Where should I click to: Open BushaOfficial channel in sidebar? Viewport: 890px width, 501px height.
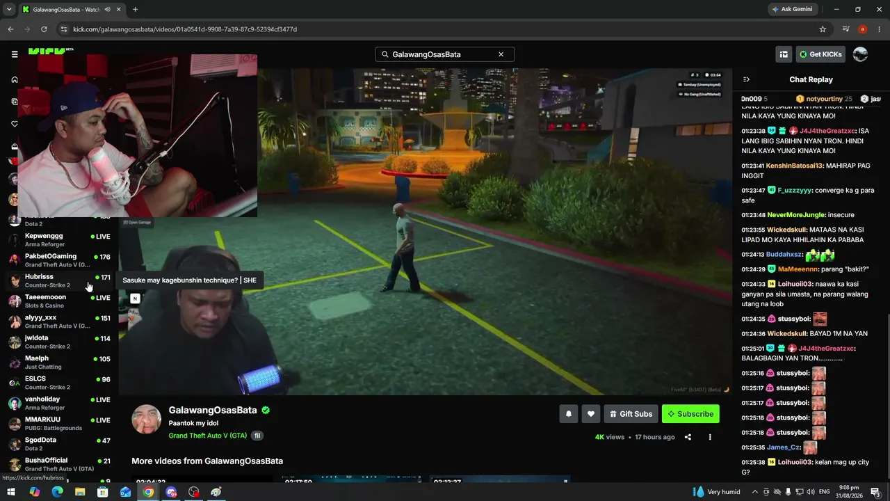point(59,464)
